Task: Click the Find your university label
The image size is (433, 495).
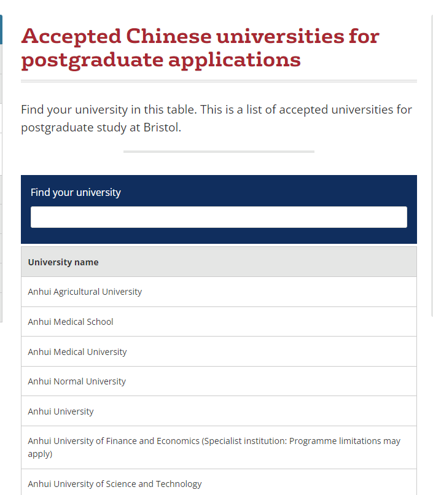Action: [76, 192]
